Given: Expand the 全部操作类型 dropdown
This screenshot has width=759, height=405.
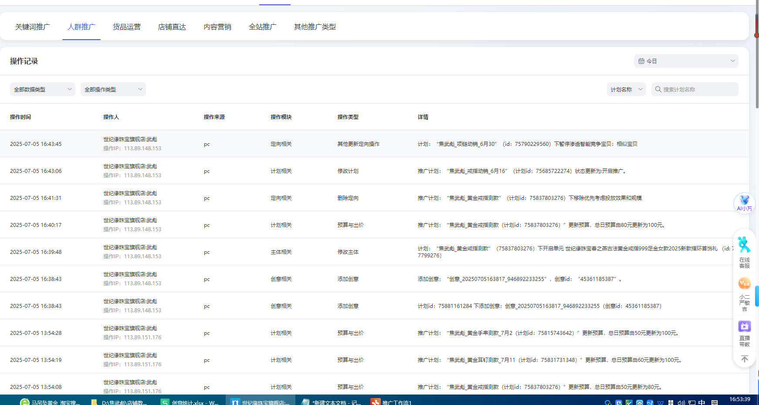Looking at the screenshot, I should 113,89.
